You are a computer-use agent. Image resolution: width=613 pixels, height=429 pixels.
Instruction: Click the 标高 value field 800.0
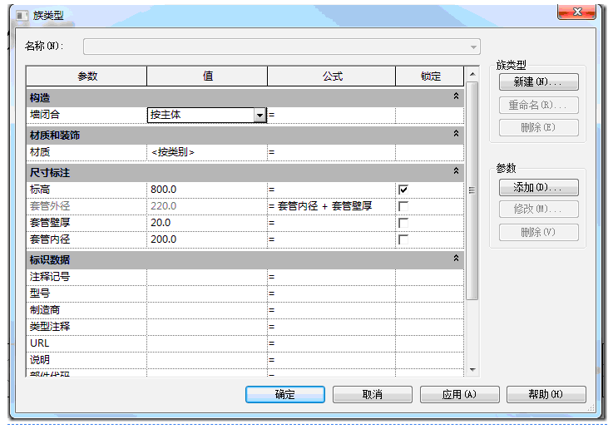206,190
